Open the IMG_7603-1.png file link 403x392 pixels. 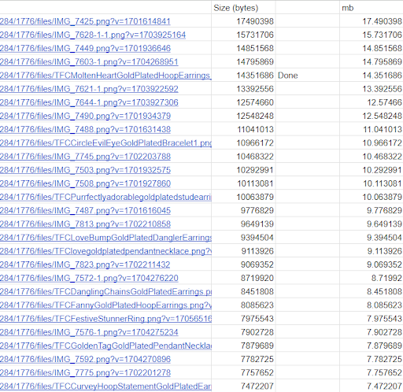89,62
